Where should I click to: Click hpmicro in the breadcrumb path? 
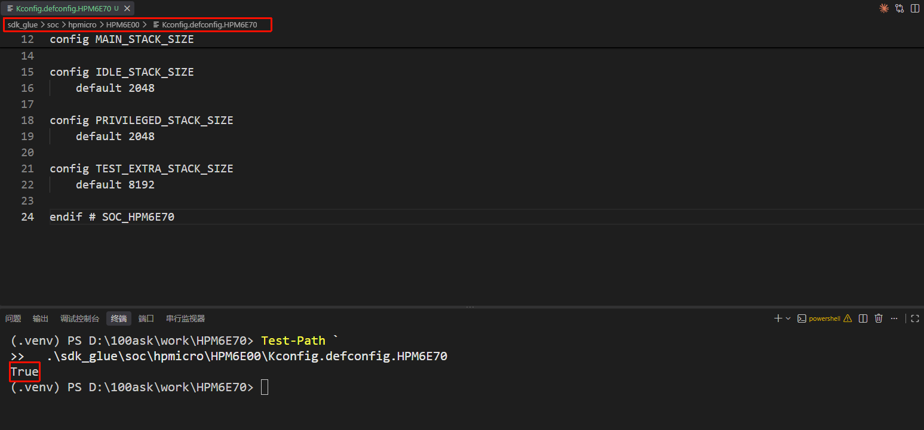point(82,24)
